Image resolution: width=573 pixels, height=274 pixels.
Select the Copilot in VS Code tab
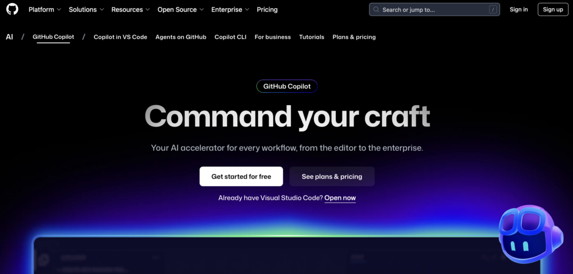click(x=120, y=37)
